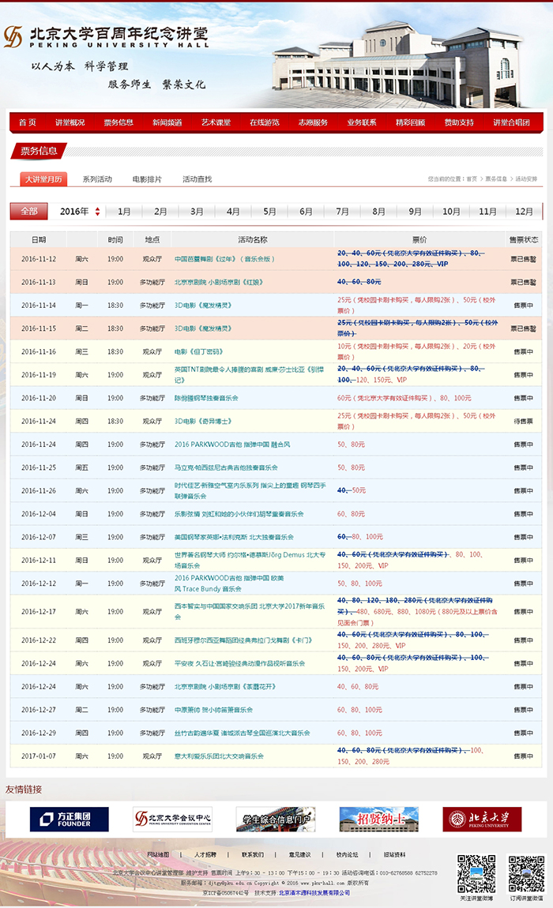553x908 pixels.
Task: Open 马立克·帕西兹尼古典吉他独奏音乐会
Action: click(x=226, y=467)
